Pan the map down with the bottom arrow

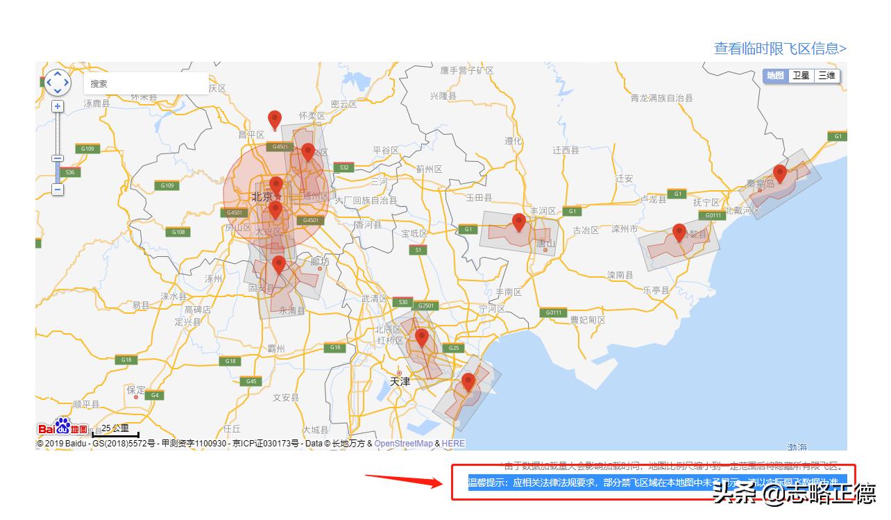[58, 92]
